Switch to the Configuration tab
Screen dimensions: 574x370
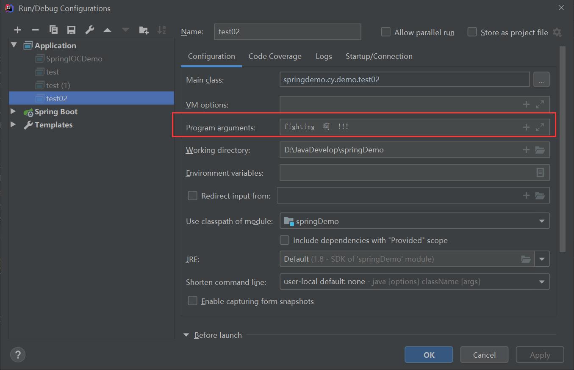pyautogui.click(x=211, y=56)
